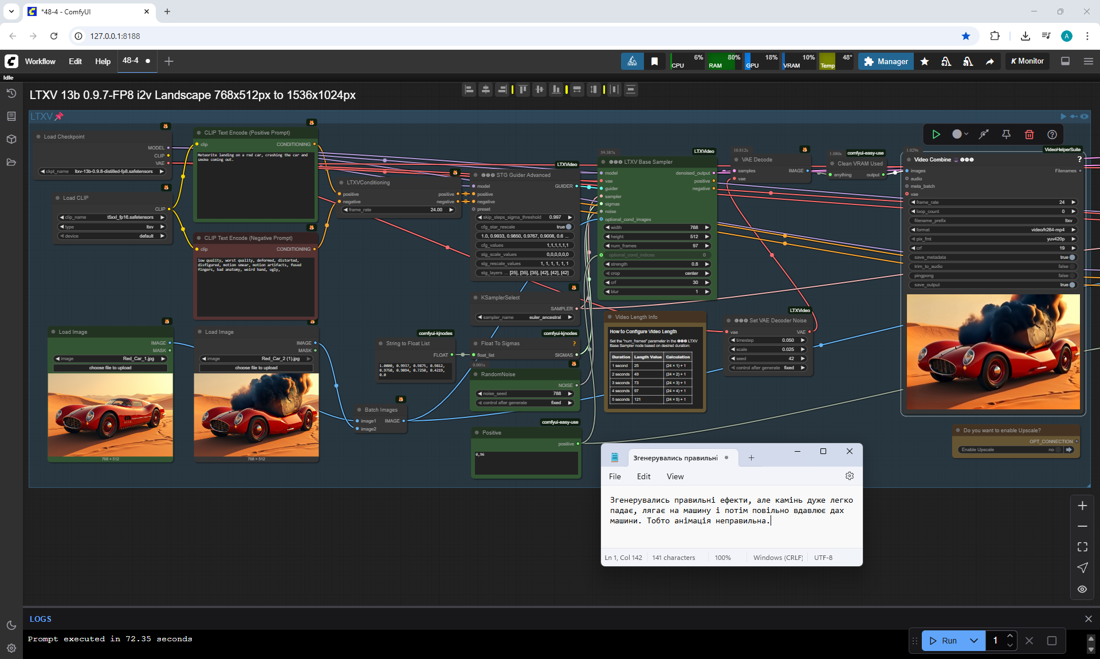Click the strength 0.8 value slider

657,264
